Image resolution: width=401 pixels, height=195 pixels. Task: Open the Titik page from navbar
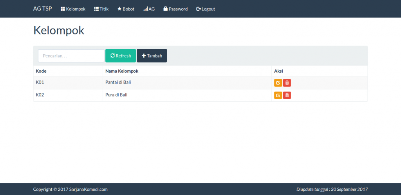point(101,9)
